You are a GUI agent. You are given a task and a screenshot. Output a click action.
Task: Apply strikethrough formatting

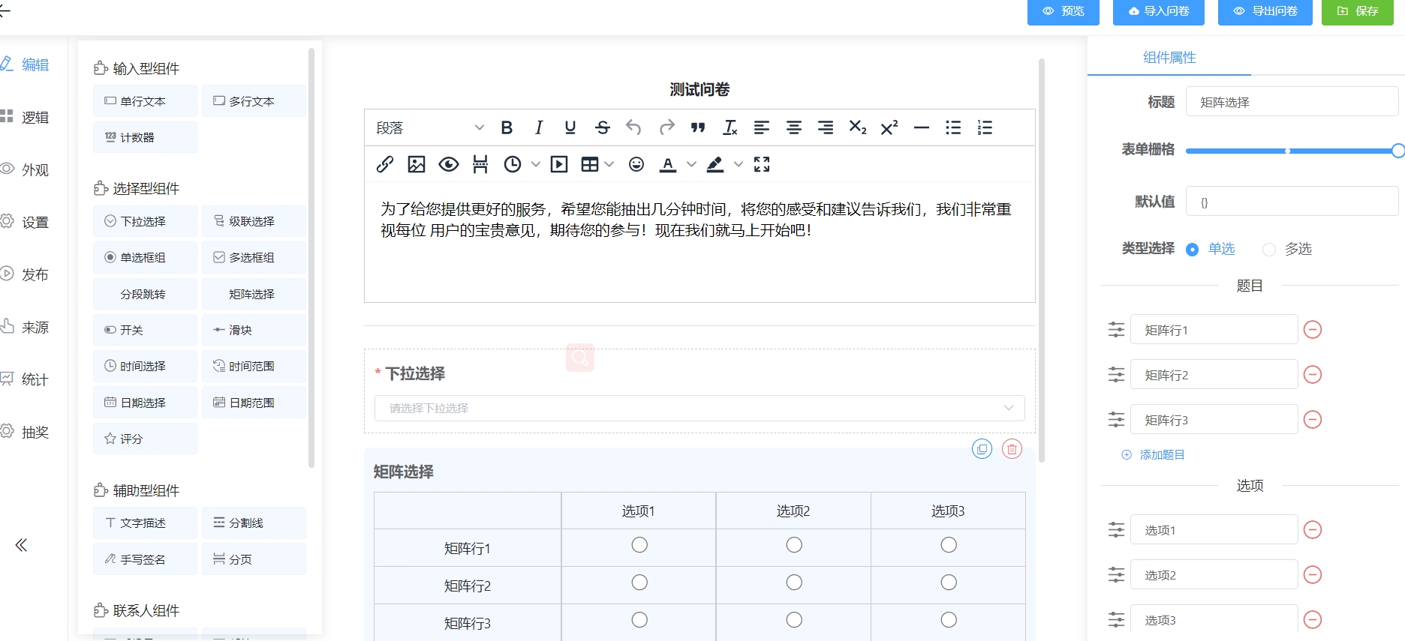(x=602, y=127)
